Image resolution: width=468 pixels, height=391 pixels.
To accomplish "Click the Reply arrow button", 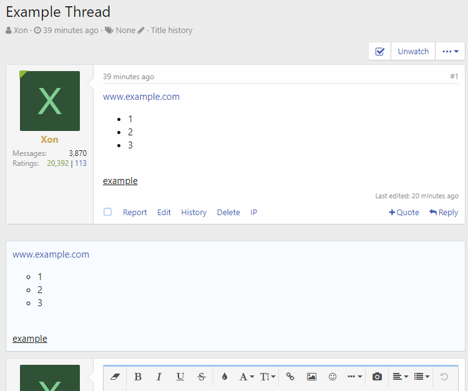I will click(444, 213).
